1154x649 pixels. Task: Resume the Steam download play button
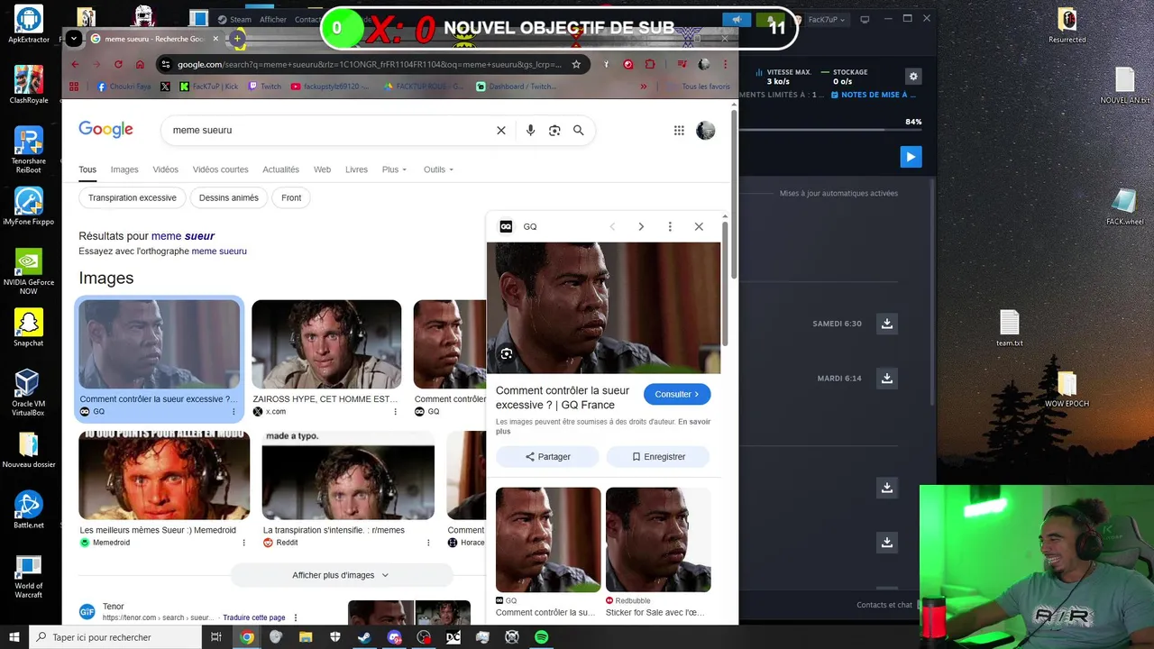point(911,157)
